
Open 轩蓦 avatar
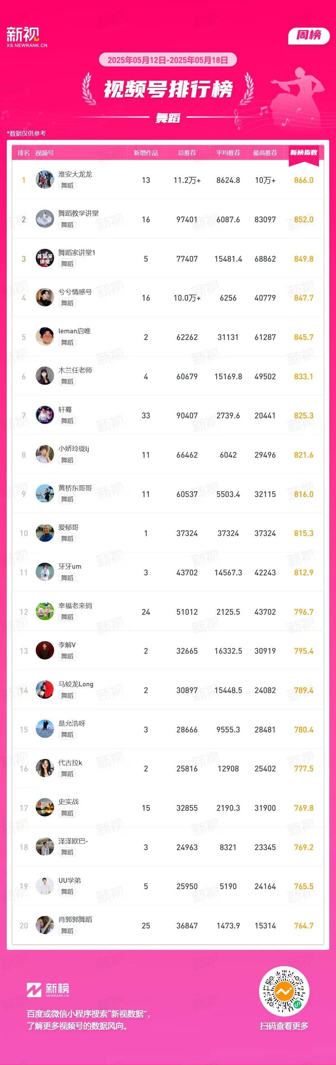tap(45, 416)
